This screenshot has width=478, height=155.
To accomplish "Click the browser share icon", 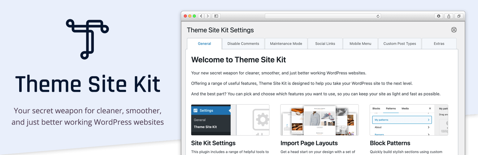I will [449, 16].
